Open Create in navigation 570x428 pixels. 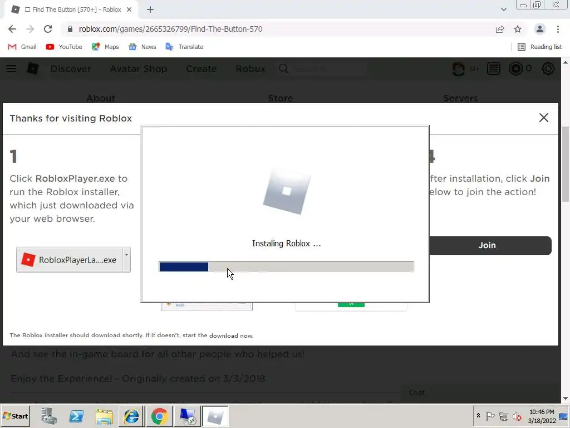202,69
